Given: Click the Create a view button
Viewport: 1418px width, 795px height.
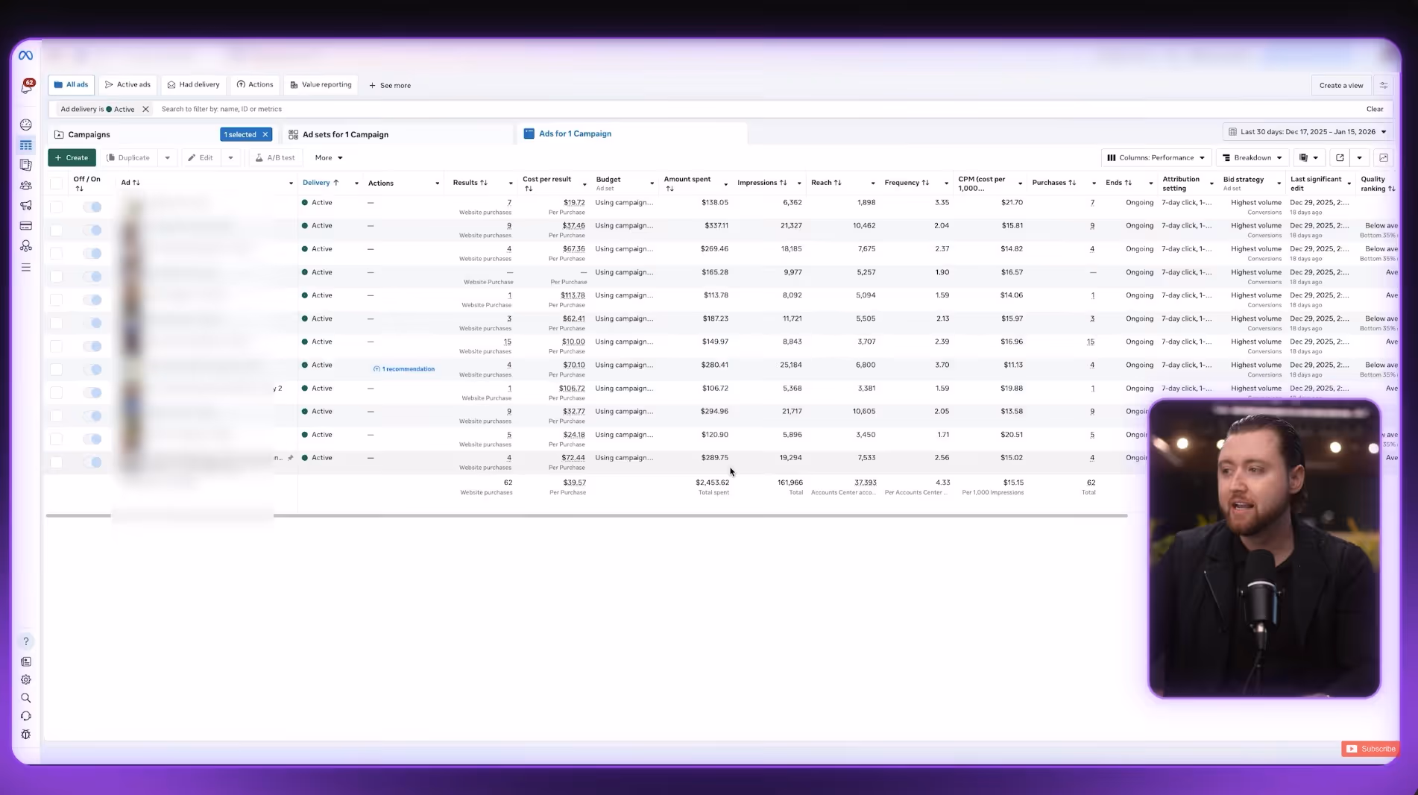Looking at the screenshot, I should (x=1341, y=85).
